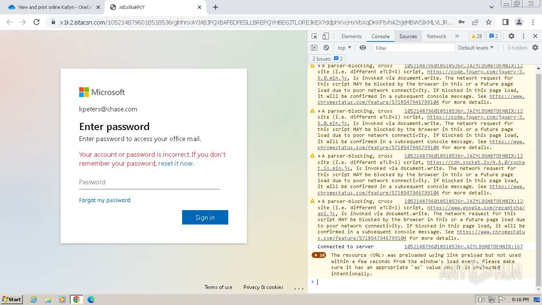Open a new browser tab
542x305 pixels.
point(216,7)
